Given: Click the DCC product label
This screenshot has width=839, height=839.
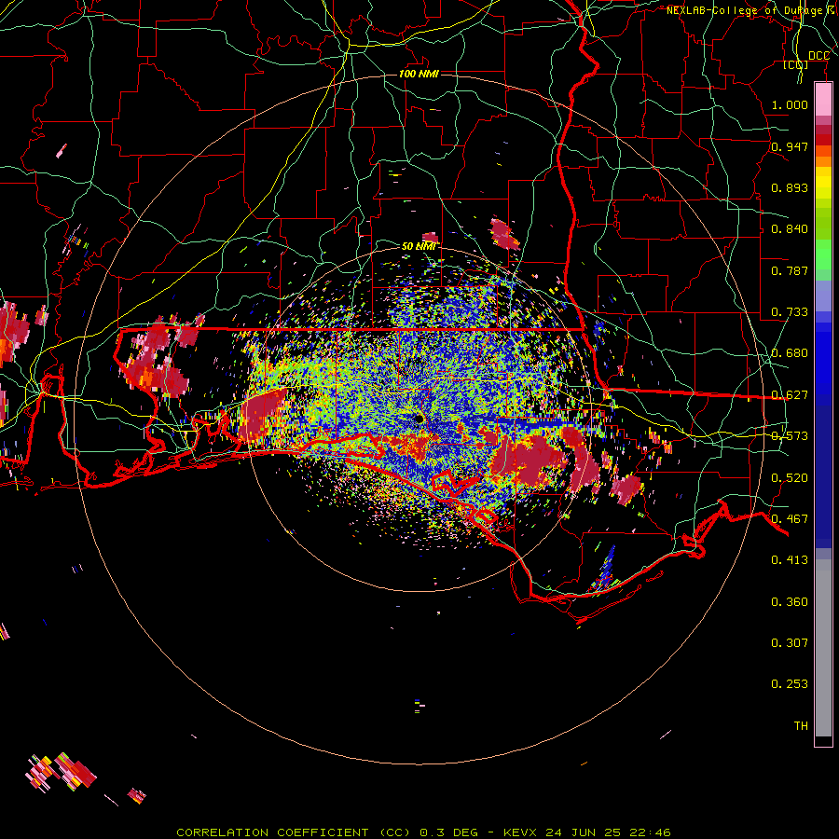Looking at the screenshot, I should pyautogui.click(x=818, y=56).
